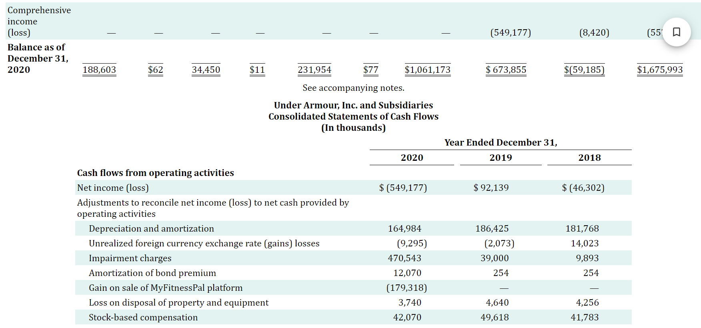Click balance value $77
The image size is (701, 328).
pyautogui.click(x=371, y=70)
